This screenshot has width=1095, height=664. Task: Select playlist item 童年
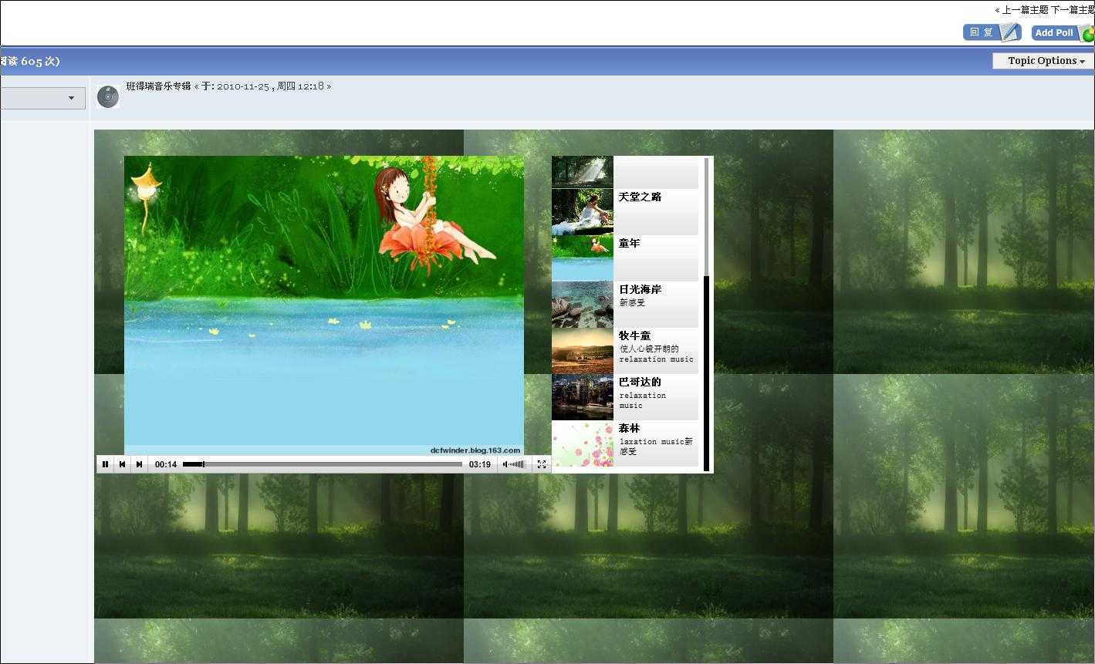pos(625,258)
